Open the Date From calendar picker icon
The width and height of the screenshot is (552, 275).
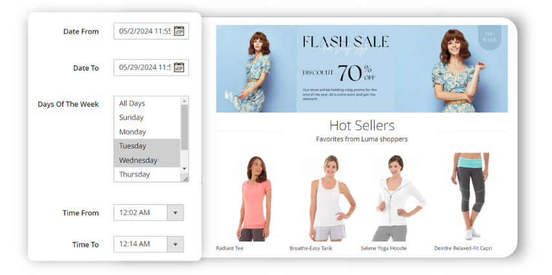point(179,31)
